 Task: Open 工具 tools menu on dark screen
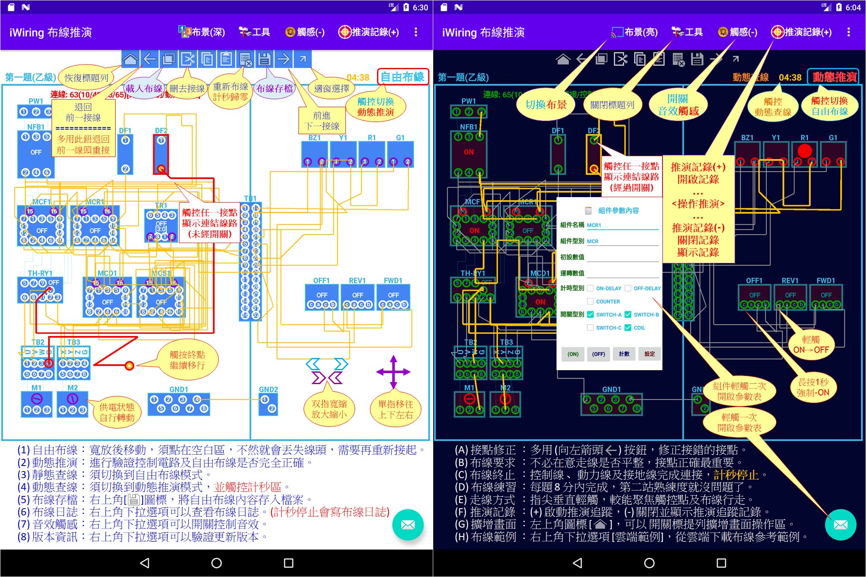pos(687,32)
